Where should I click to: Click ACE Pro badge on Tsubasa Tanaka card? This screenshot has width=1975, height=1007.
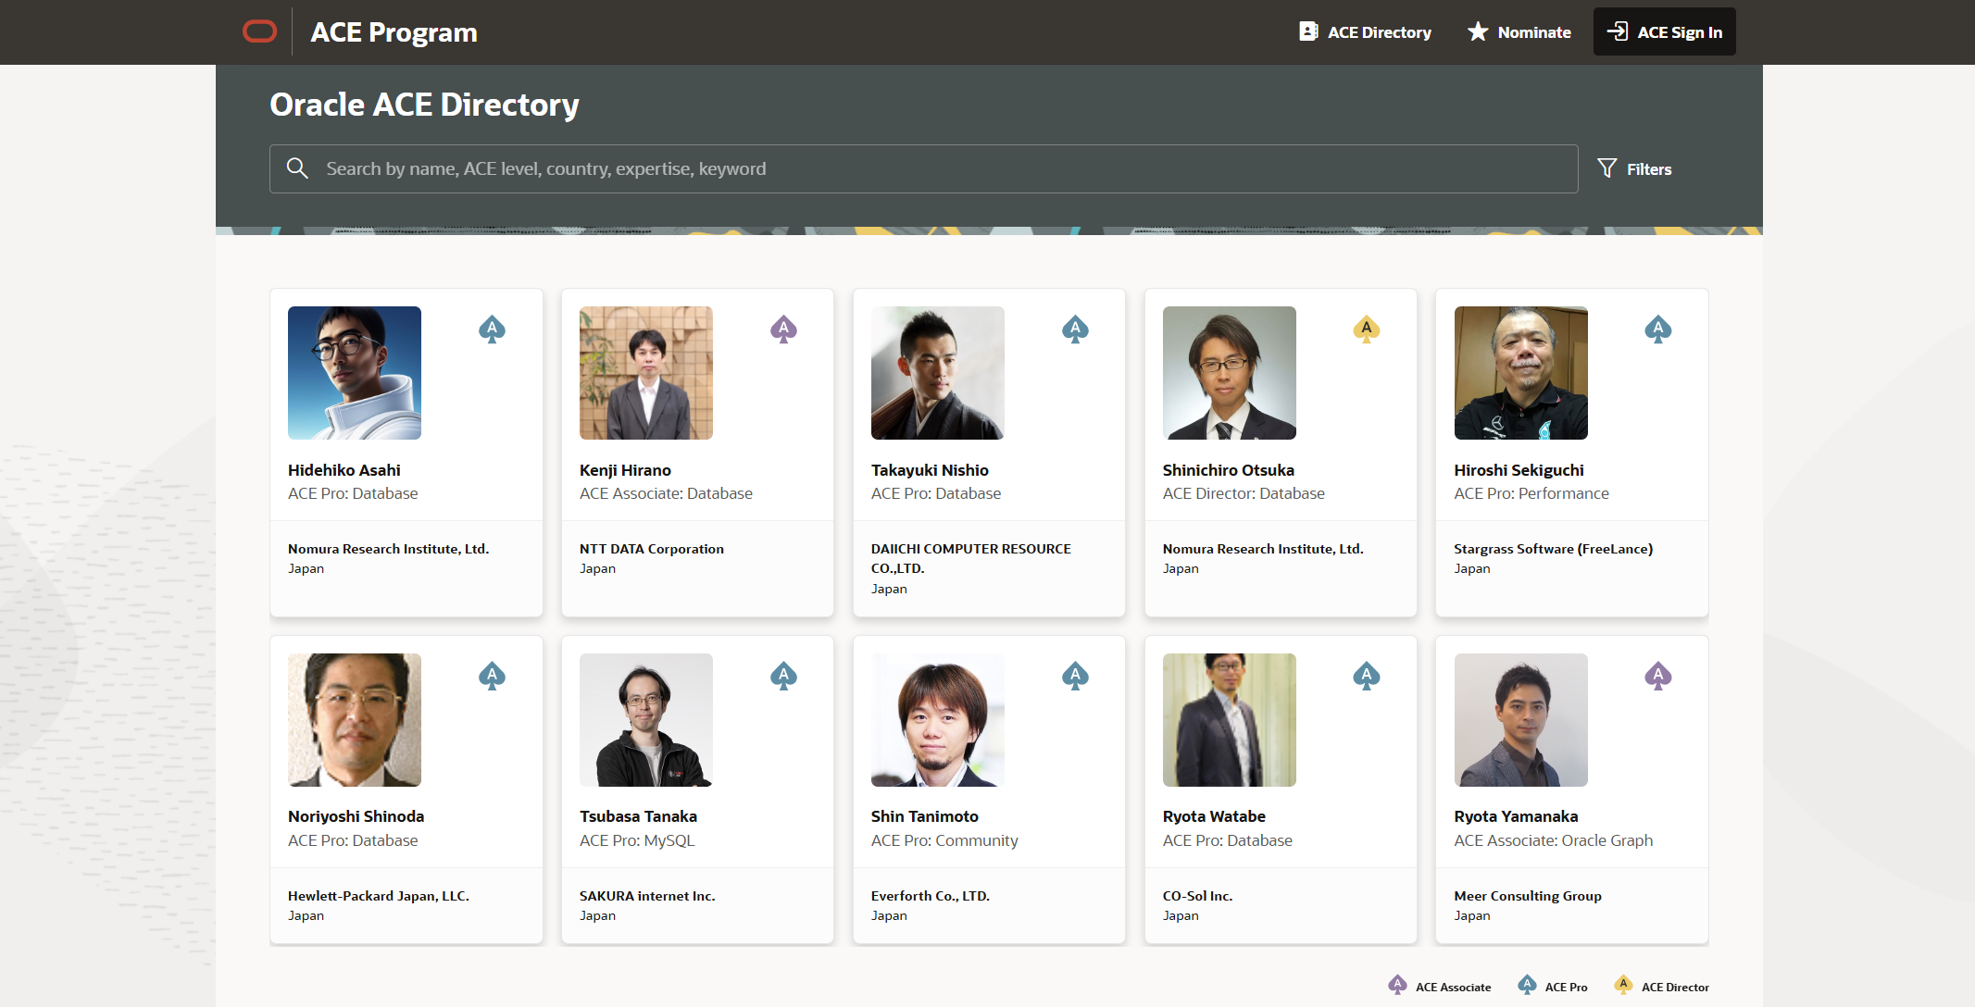point(783,677)
